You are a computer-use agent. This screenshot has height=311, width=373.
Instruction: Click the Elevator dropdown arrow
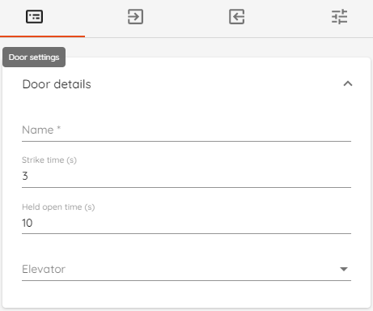coord(344,269)
